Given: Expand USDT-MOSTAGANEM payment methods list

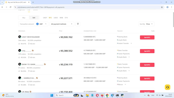Looking at the screenshot, I should point(131,43).
